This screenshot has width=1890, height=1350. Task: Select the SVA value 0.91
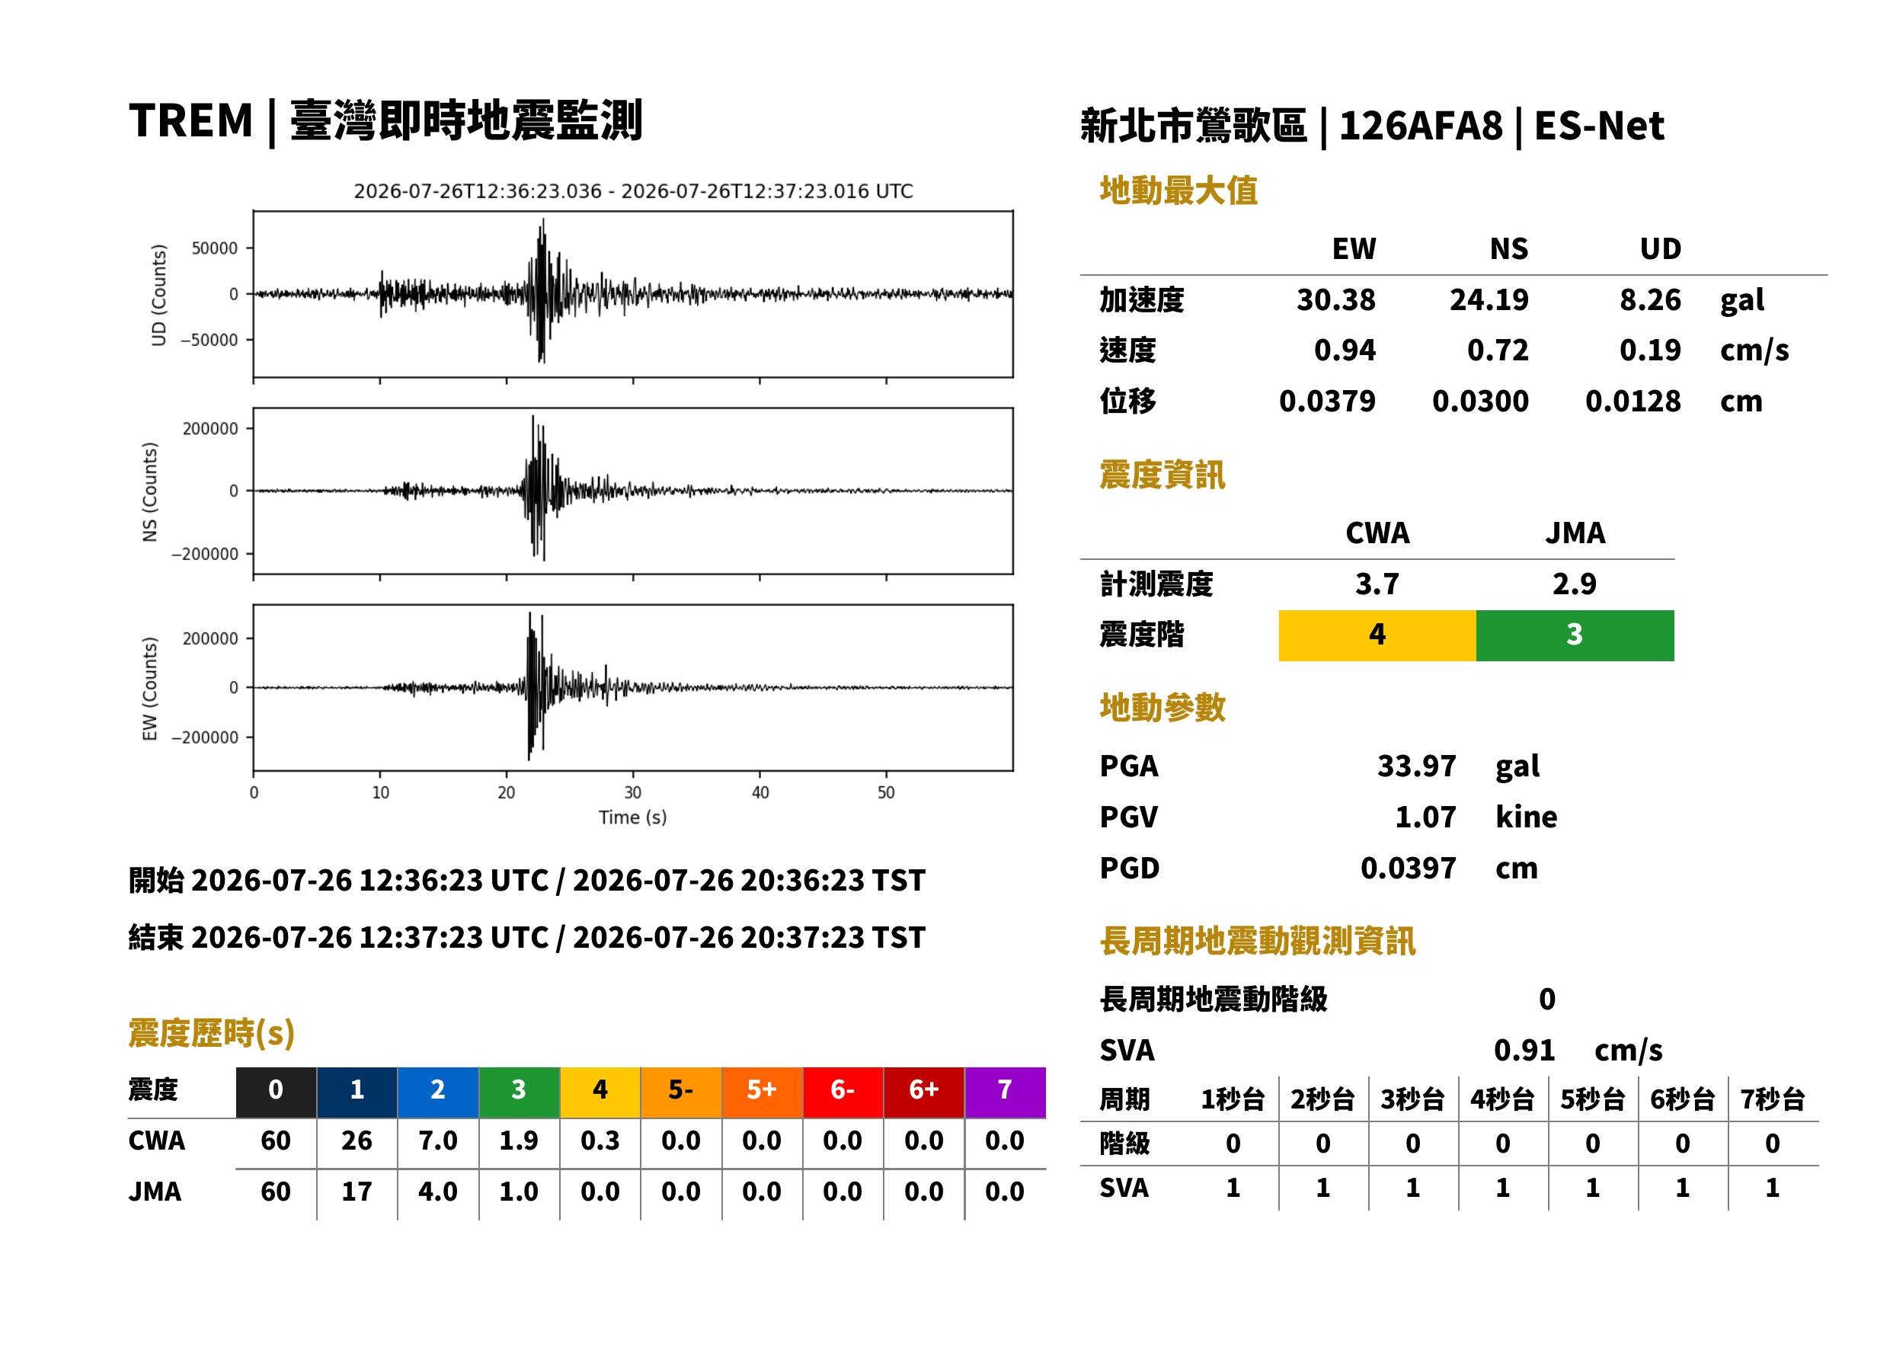point(1524,1050)
